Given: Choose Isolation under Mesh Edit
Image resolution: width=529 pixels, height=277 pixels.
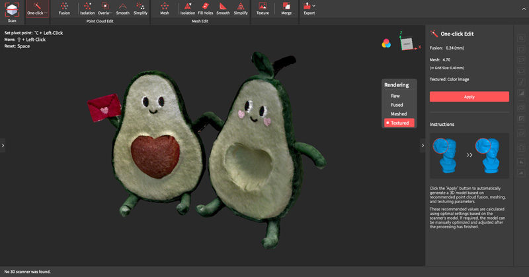Looking at the screenshot, I should [188, 9].
